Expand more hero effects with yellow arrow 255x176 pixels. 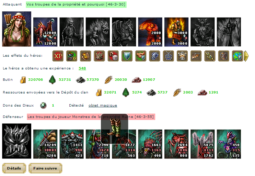[246, 56]
